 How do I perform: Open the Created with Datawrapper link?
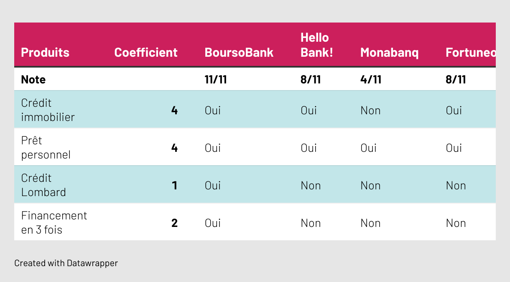click(66, 263)
